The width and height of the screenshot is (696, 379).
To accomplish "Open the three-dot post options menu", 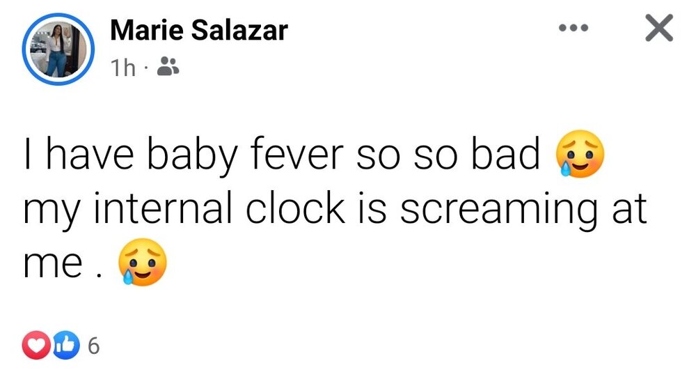I will click(575, 29).
